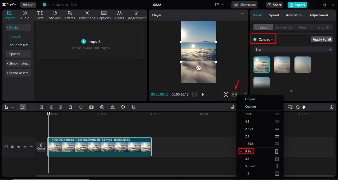Image resolution: width=338 pixels, height=180 pixels.
Task: Open the Filters tab
Action: (119, 15)
